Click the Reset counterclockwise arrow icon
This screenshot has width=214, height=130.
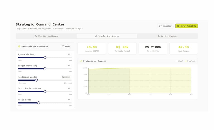click(x=63, y=46)
